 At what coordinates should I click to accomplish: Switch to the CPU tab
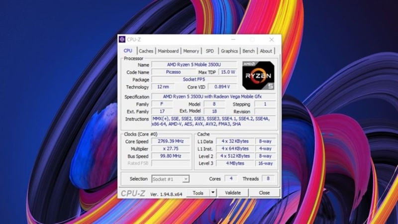128,51
